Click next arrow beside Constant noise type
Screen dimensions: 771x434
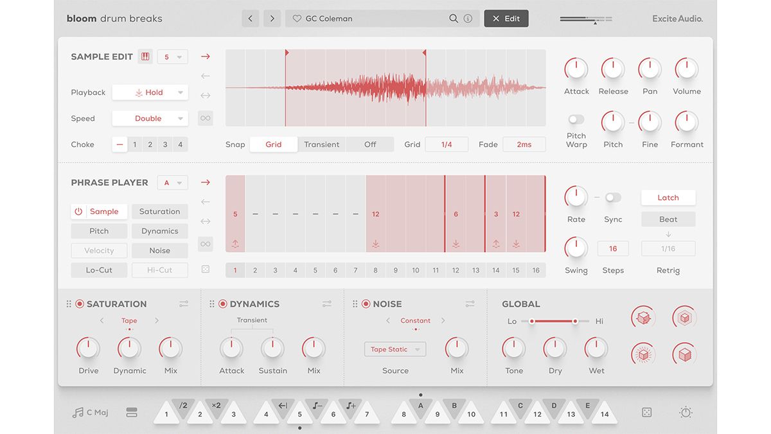443,320
